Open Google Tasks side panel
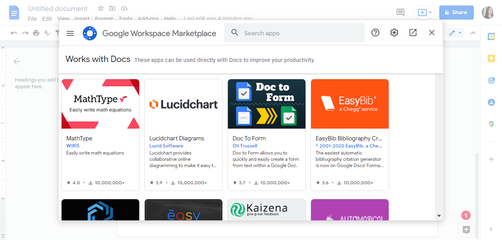 [x=491, y=80]
